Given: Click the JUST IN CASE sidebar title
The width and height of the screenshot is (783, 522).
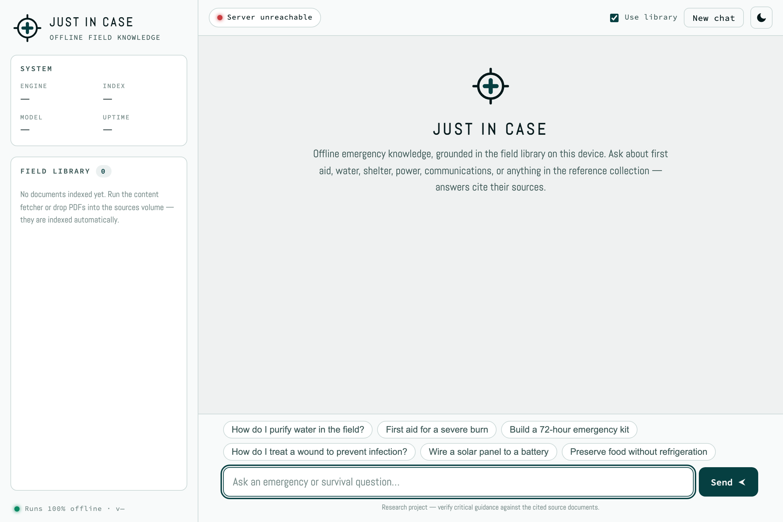Looking at the screenshot, I should coord(92,22).
